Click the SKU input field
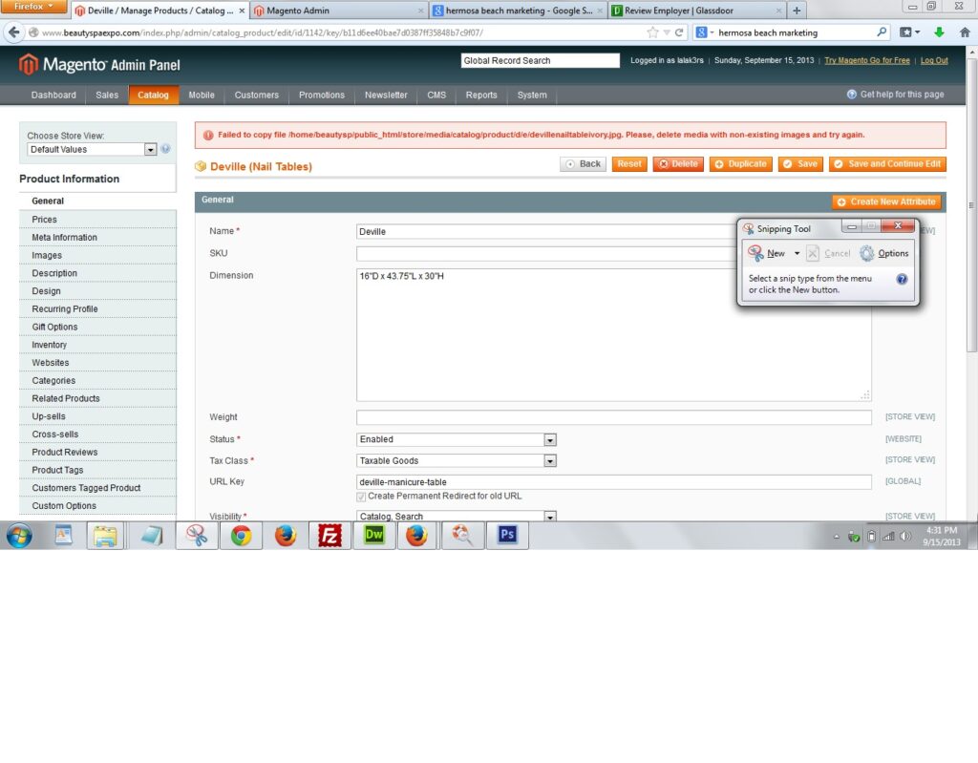This screenshot has height=763, width=978. click(x=545, y=254)
